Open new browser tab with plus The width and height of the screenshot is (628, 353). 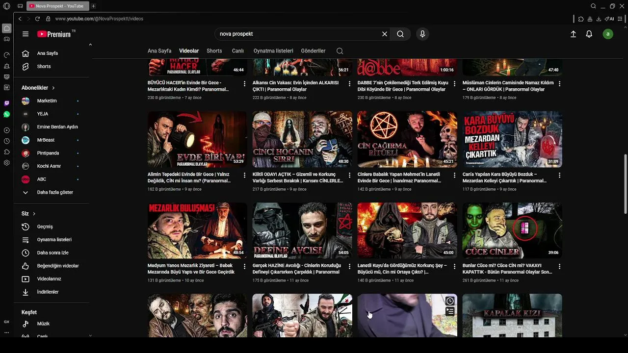point(93,6)
